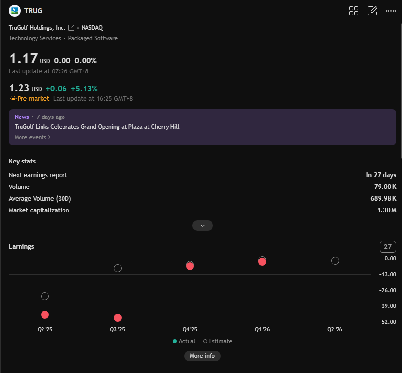Screen dimensions: 402x373
Task: Click the TRUG ticker symbol
Action: coord(33,11)
